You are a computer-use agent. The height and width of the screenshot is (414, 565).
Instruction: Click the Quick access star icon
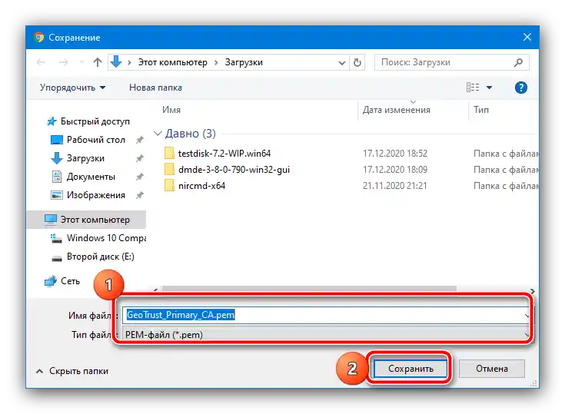52,121
